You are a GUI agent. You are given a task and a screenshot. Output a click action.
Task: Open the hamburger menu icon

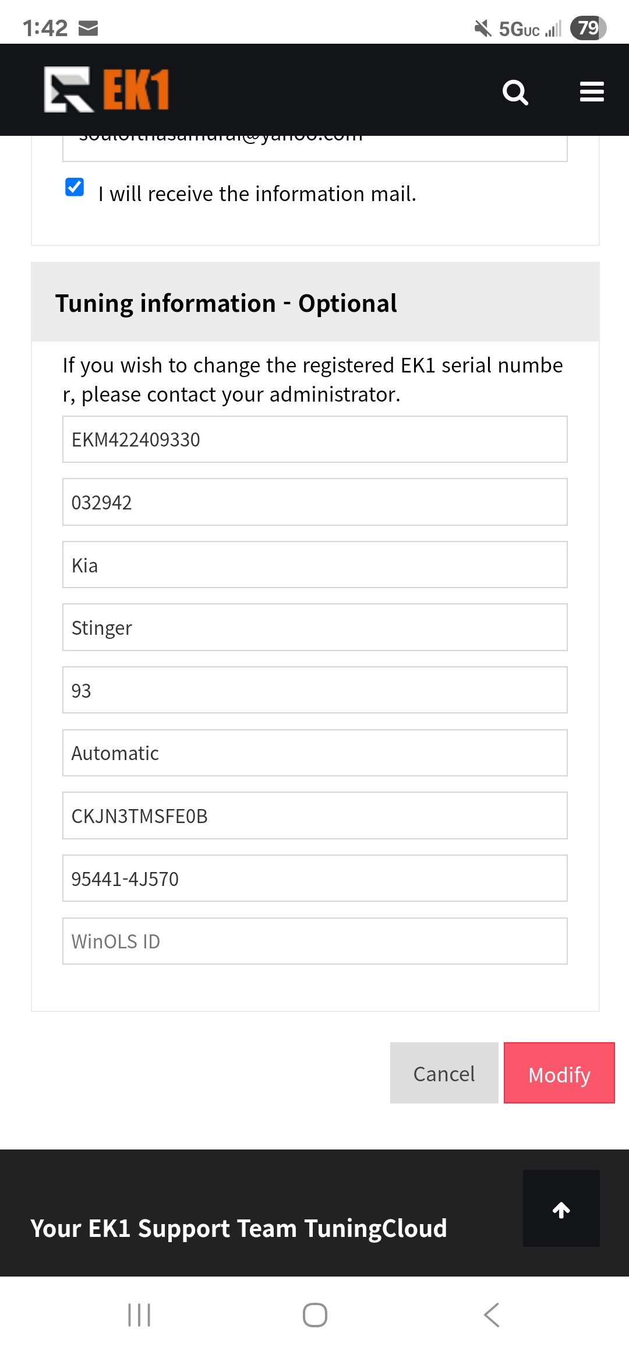pos(592,92)
